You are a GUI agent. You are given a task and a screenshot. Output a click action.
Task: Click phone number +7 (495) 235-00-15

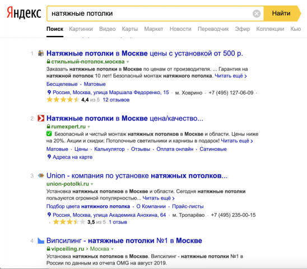tap(233, 215)
